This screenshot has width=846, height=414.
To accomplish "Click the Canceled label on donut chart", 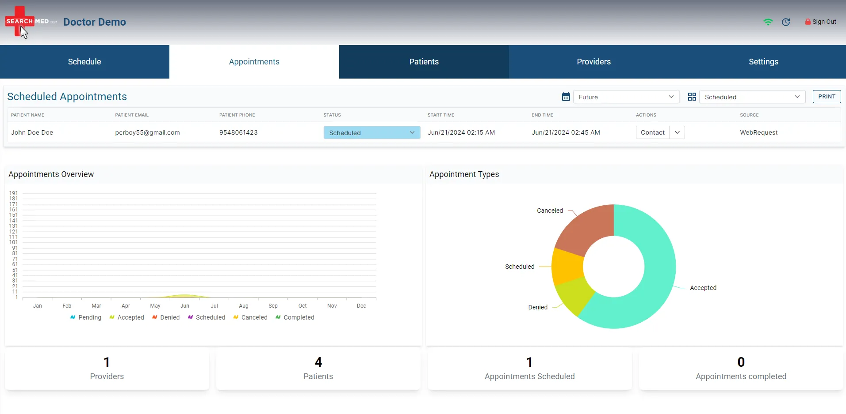I will (550, 211).
